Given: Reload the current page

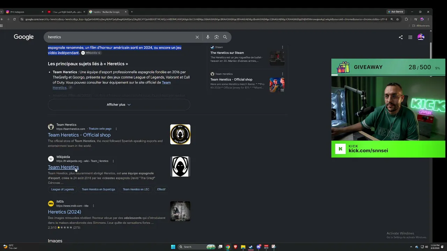Looking at the screenshot, I should [14, 19].
